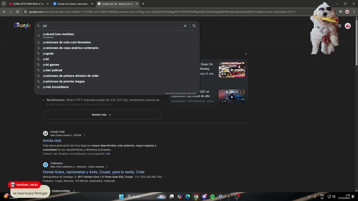The width and height of the screenshot is (358, 201).
Task: Open the Windows Start menu
Action: 121,197
